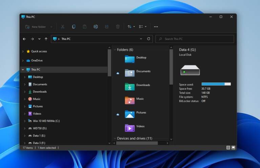Open address bar history dropdown
260x168 pixels.
tap(141, 39)
